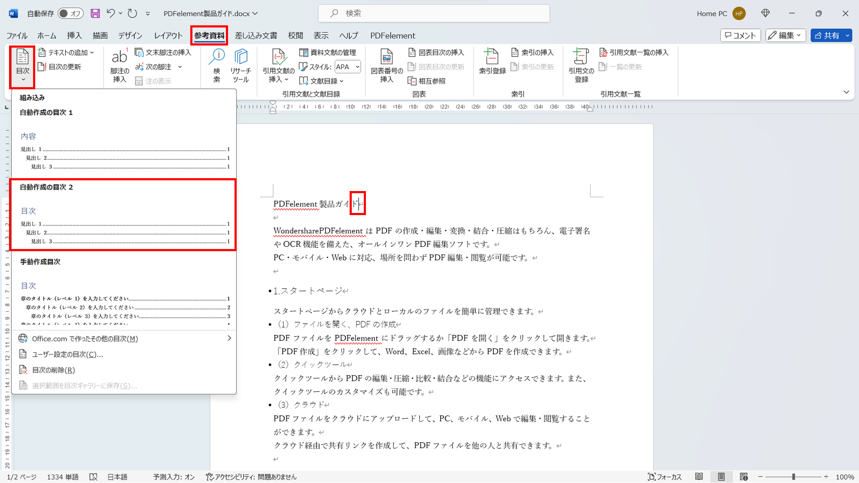Expand the 編集 mode dropdown

coord(799,35)
